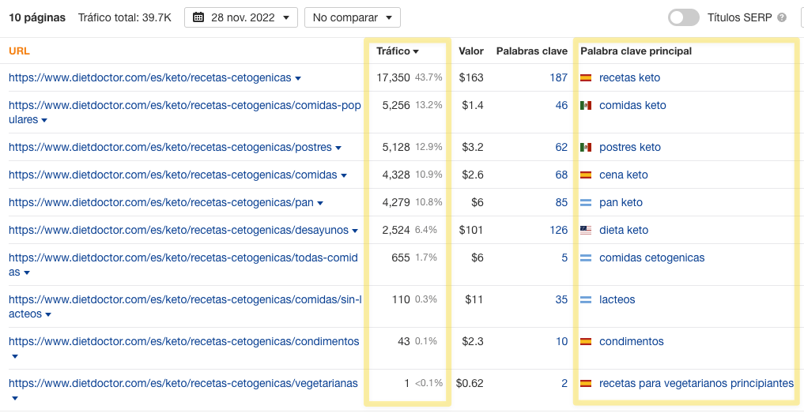Open the 28 nov. 2022 date dropdown
Screen dimensions: 804x417
click(240, 17)
